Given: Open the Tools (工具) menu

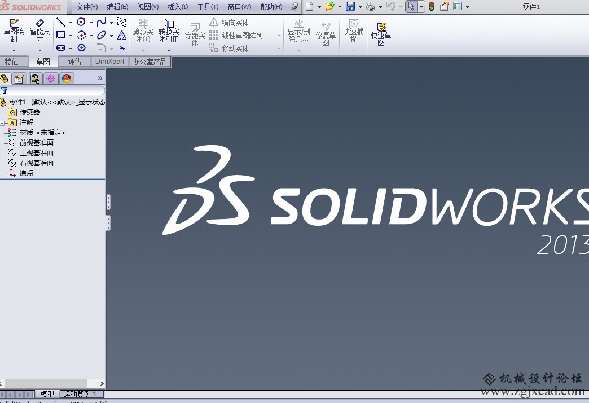Looking at the screenshot, I should pyautogui.click(x=208, y=7).
